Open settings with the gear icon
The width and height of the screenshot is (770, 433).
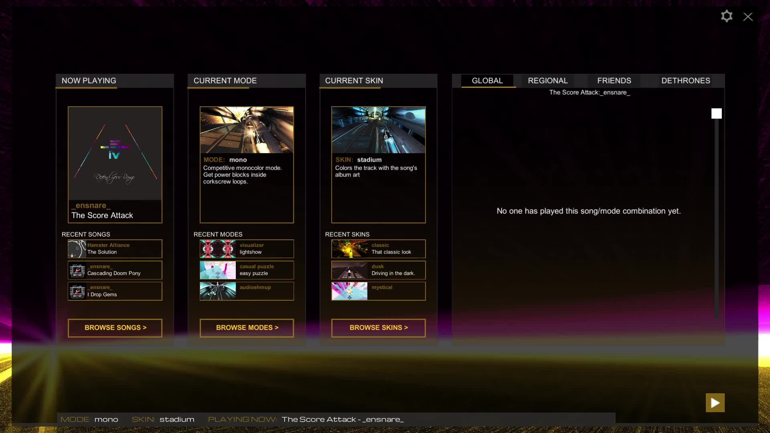(726, 16)
